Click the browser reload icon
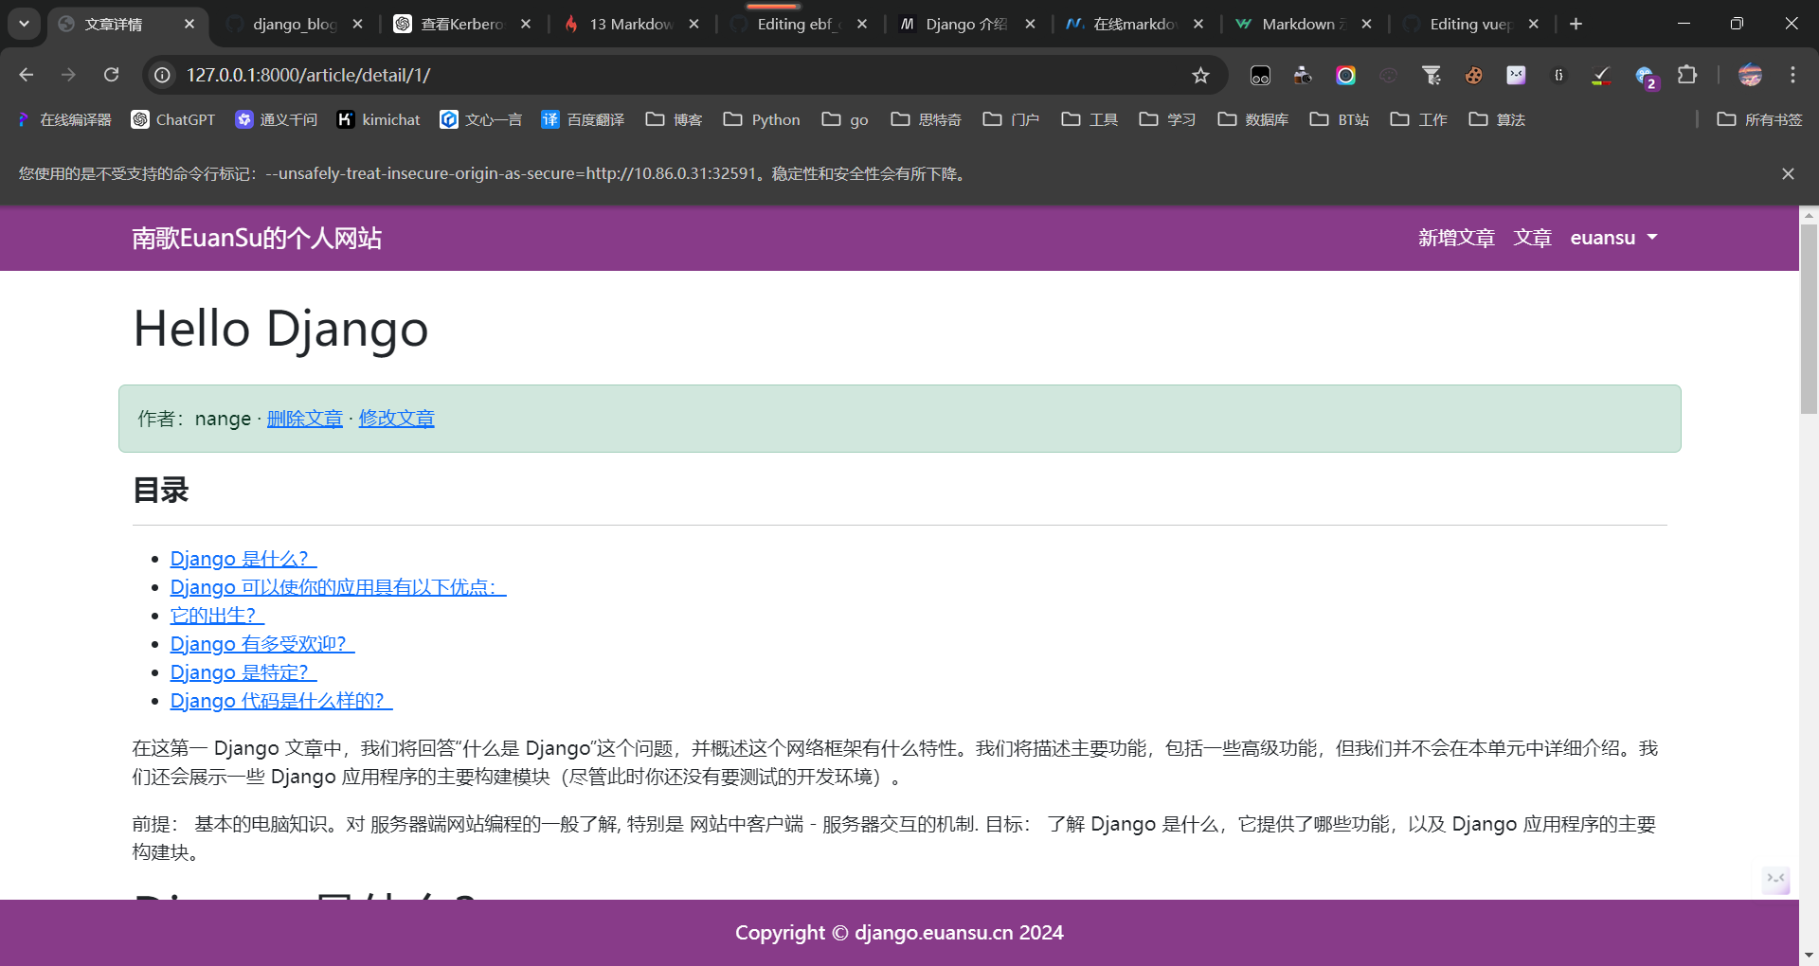 (x=112, y=75)
